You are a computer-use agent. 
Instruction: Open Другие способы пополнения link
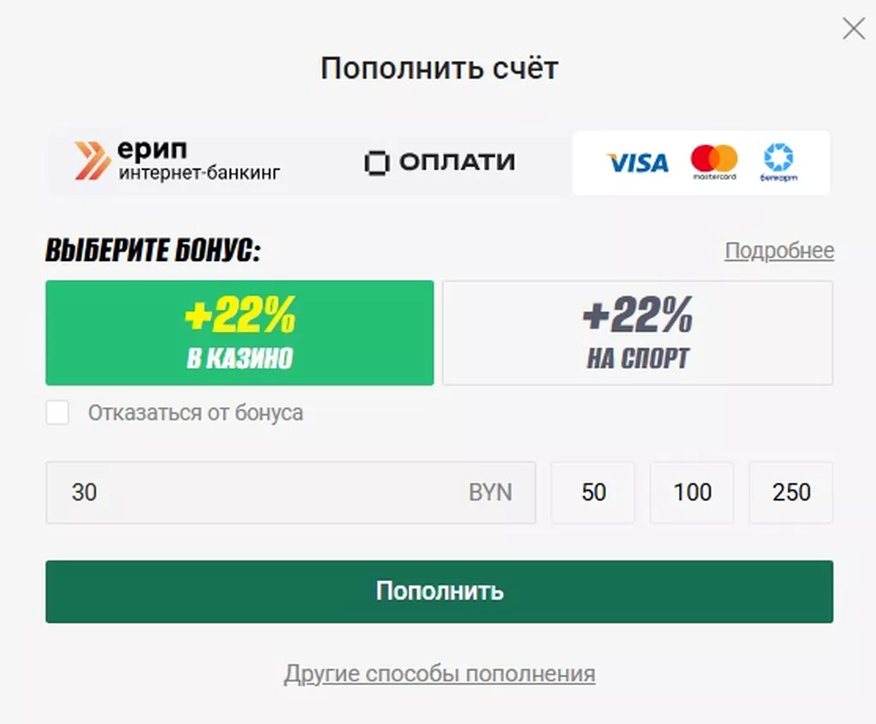point(439,674)
